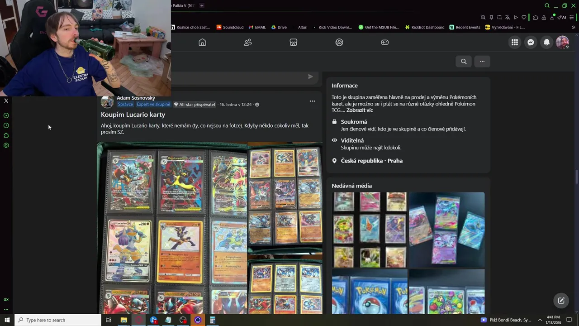Click the Expert ve skupině badge
The image size is (579, 326).
pyautogui.click(x=153, y=104)
